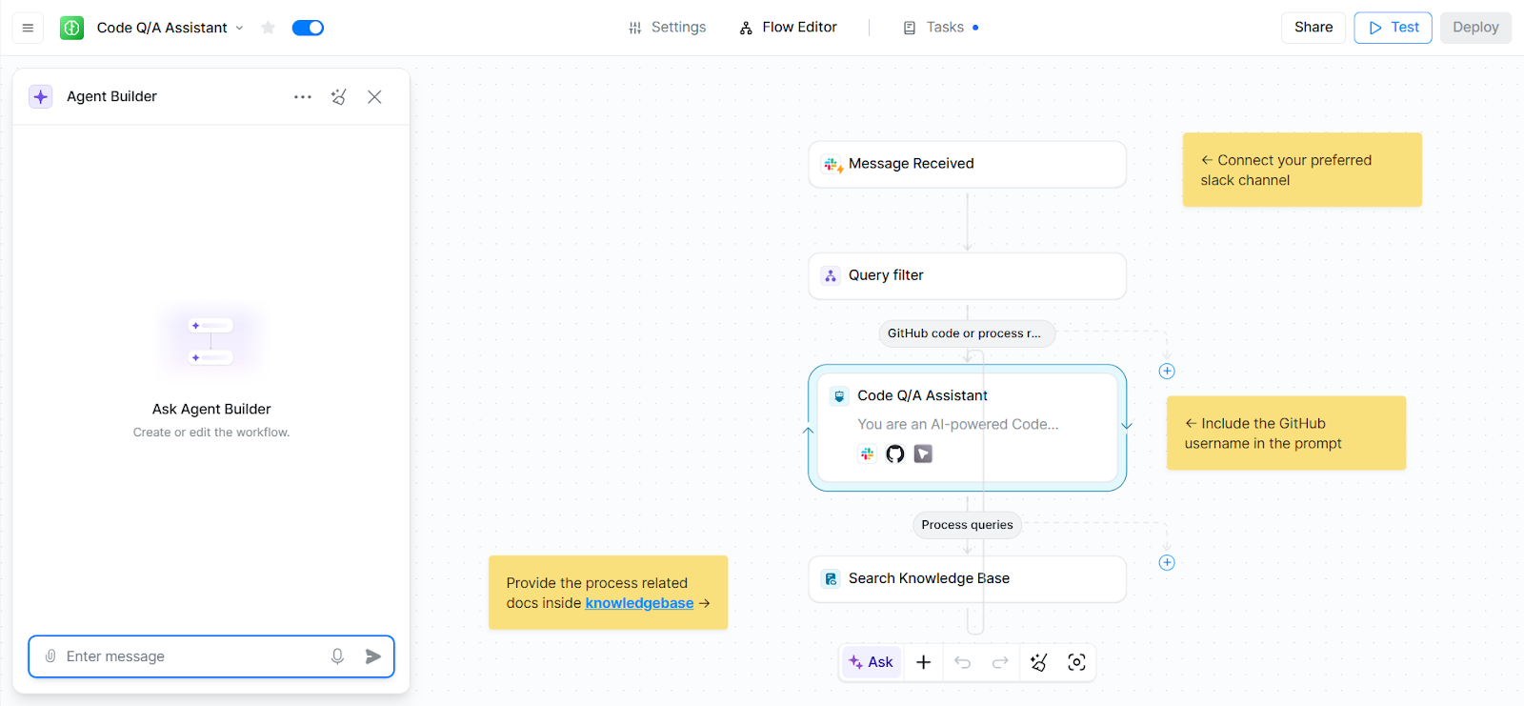1524x706 pixels.
Task: Open Agent Builder more options menu
Action: pos(303,96)
